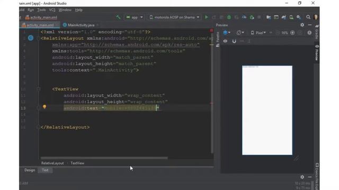This screenshot has width=339, height=190.
Task: Click RelativeLayout in the breadcrumb bar
Action: pyautogui.click(x=52, y=163)
